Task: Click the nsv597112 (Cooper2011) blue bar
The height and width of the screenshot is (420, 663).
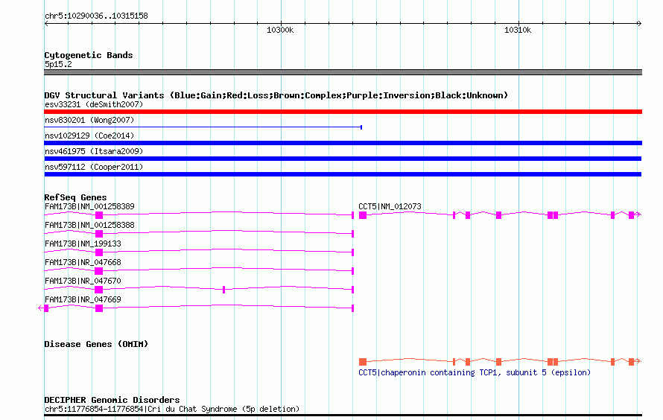Action: tap(343, 174)
